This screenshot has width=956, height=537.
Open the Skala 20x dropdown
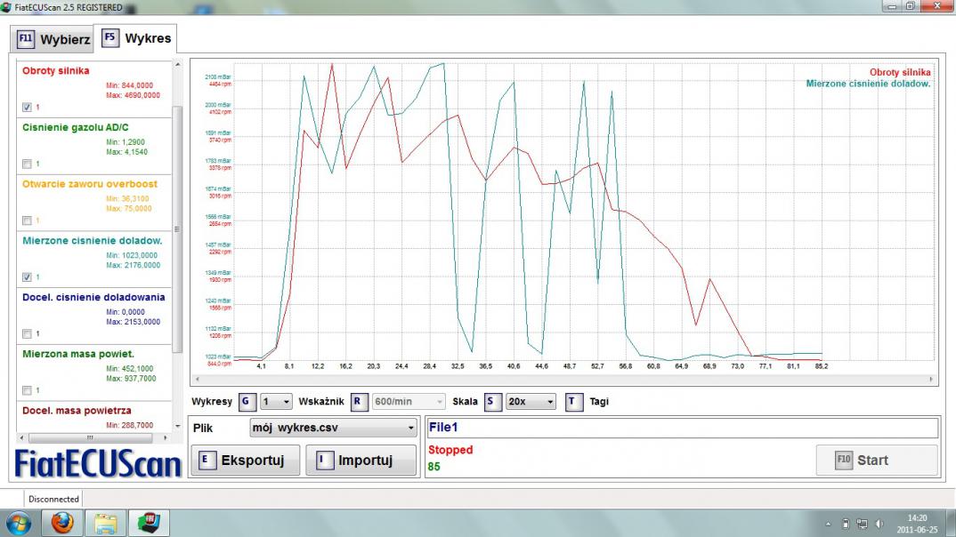point(531,402)
